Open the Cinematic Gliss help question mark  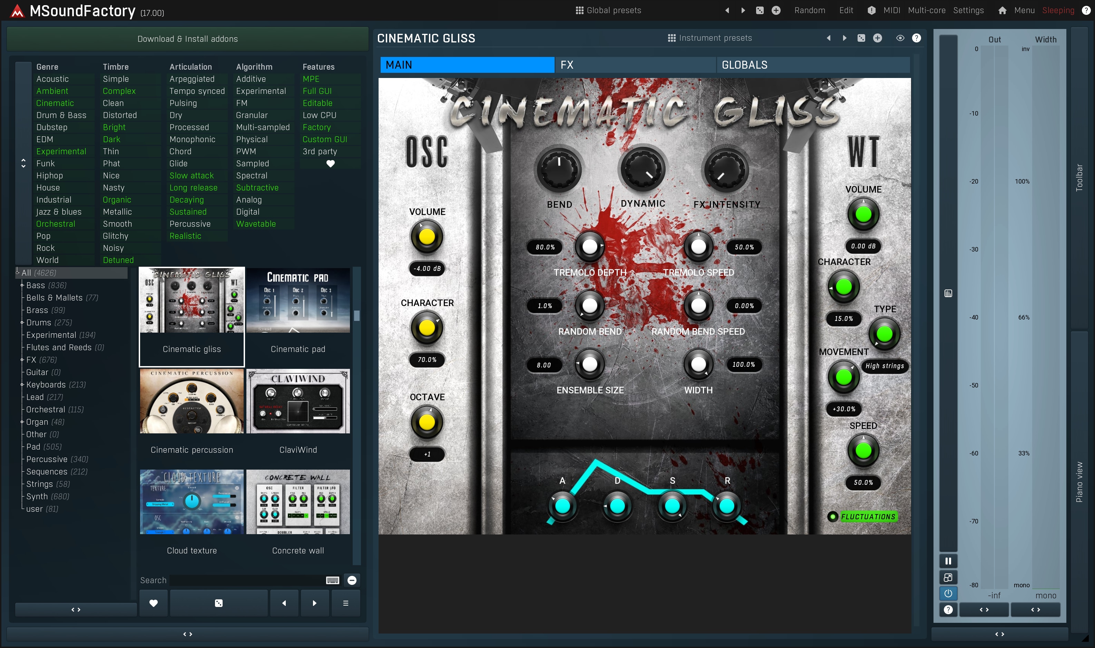click(x=917, y=38)
